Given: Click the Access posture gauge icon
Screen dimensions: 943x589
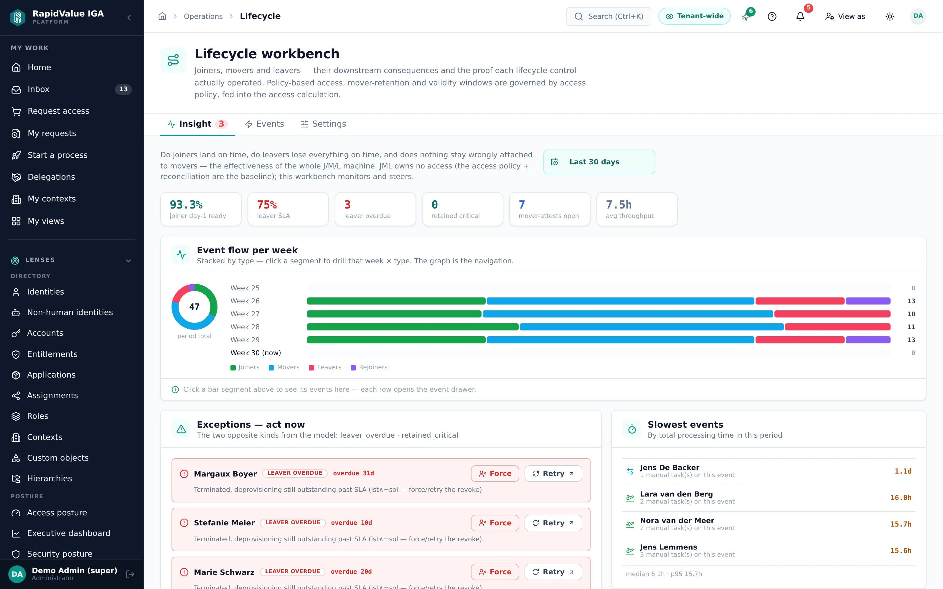Looking at the screenshot, I should [16, 513].
